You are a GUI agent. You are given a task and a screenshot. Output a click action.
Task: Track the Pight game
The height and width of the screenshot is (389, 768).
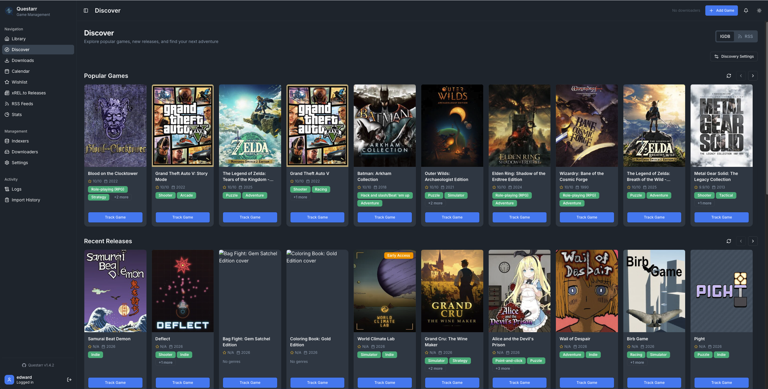point(722,383)
